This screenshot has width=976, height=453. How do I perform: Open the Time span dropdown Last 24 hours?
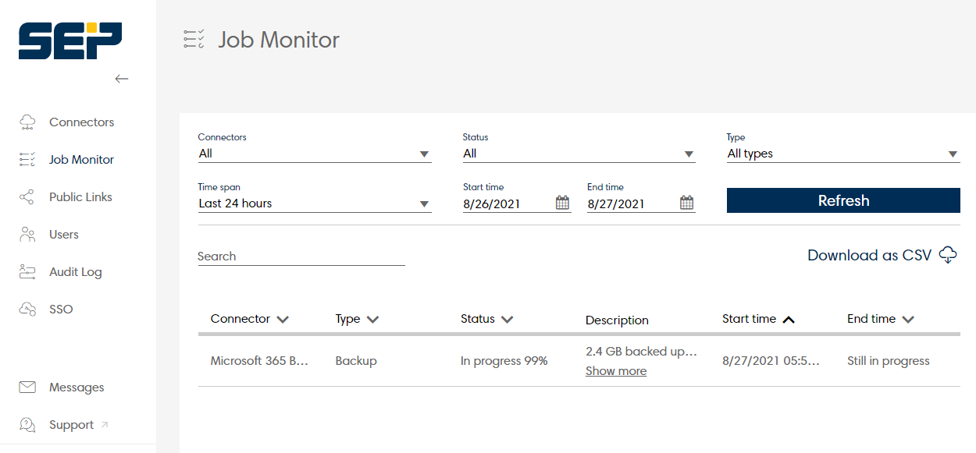pos(315,203)
